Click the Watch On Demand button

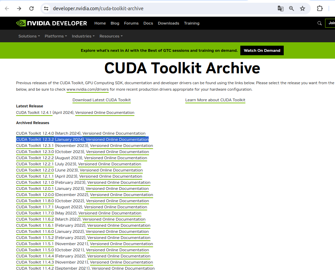coord(262,50)
